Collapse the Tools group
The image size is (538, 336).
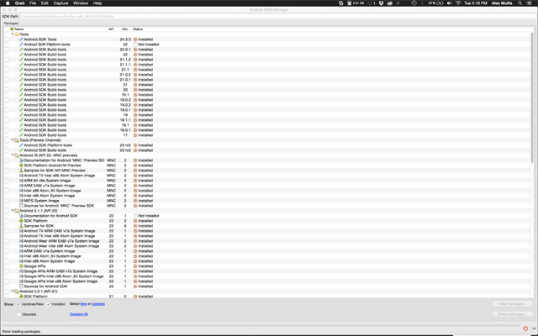coord(13,34)
